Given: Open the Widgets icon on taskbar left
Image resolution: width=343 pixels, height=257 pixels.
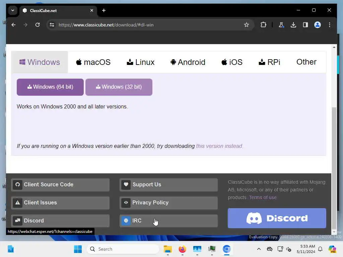Looking at the screenshot, I should tap(11, 249).
